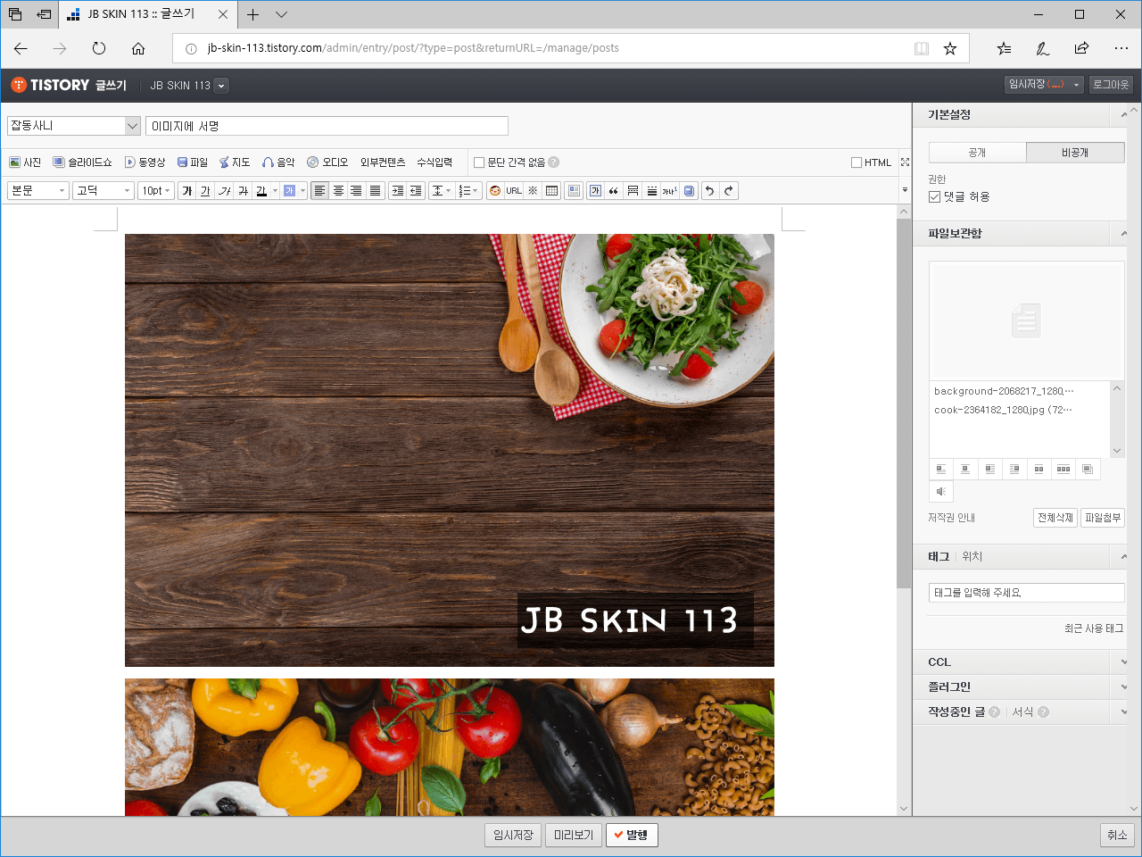1142x857 pixels.
Task: Select the JB SKIN 113 browser tab
Action: point(148,14)
